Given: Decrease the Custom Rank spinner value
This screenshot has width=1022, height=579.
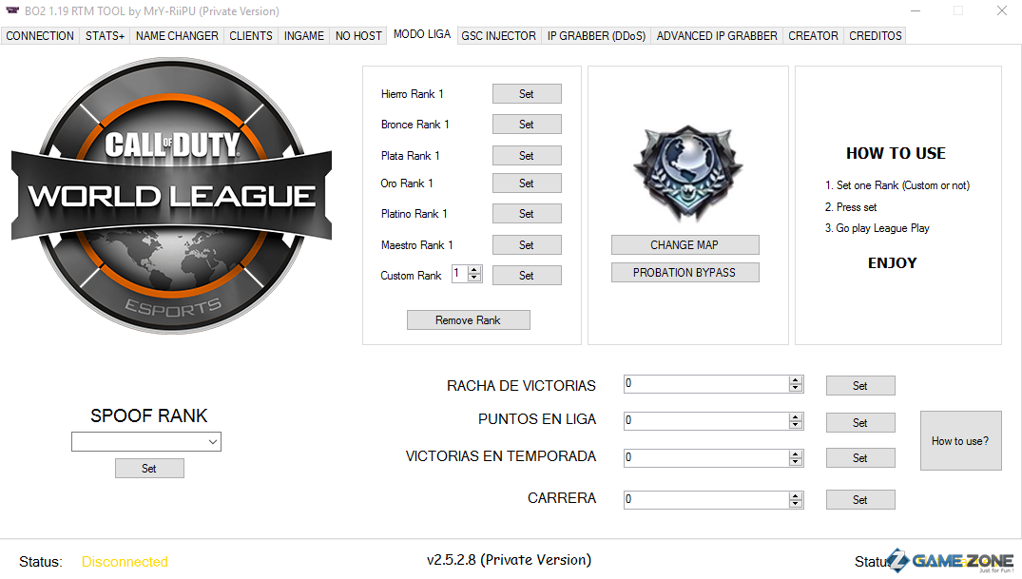Looking at the screenshot, I should point(474,278).
